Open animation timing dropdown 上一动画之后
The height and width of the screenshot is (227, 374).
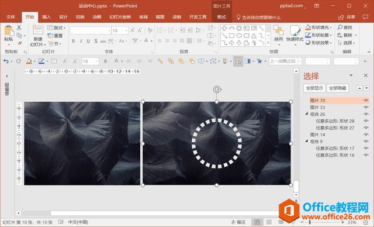[300, 61]
